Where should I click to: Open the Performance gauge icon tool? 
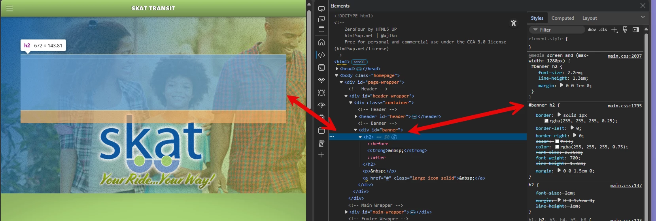coord(321,105)
